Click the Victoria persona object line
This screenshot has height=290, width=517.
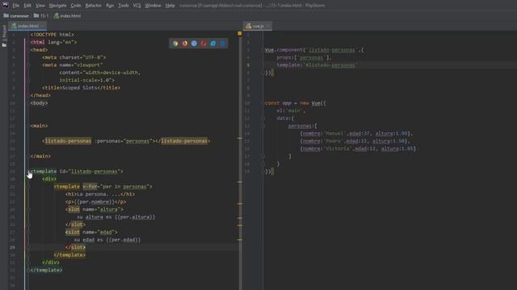(x=358, y=148)
